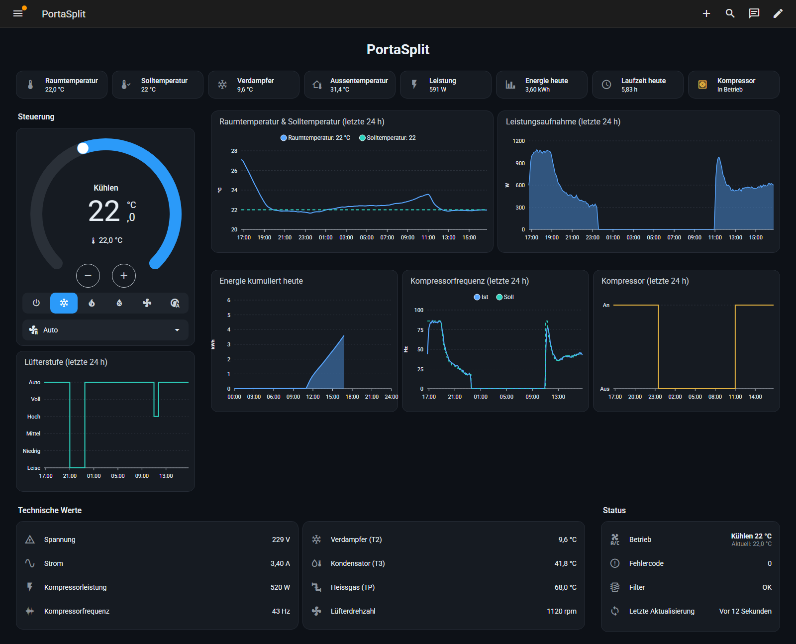Image resolution: width=796 pixels, height=644 pixels.
Task: Click the Spannung row voltage icon
Action: click(x=30, y=539)
